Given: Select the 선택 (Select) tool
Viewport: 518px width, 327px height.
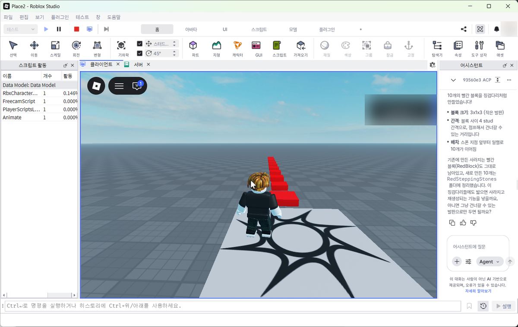Looking at the screenshot, I should coord(13,48).
